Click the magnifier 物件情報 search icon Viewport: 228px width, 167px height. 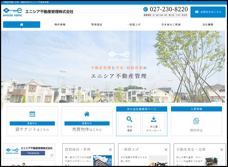[129, 119]
